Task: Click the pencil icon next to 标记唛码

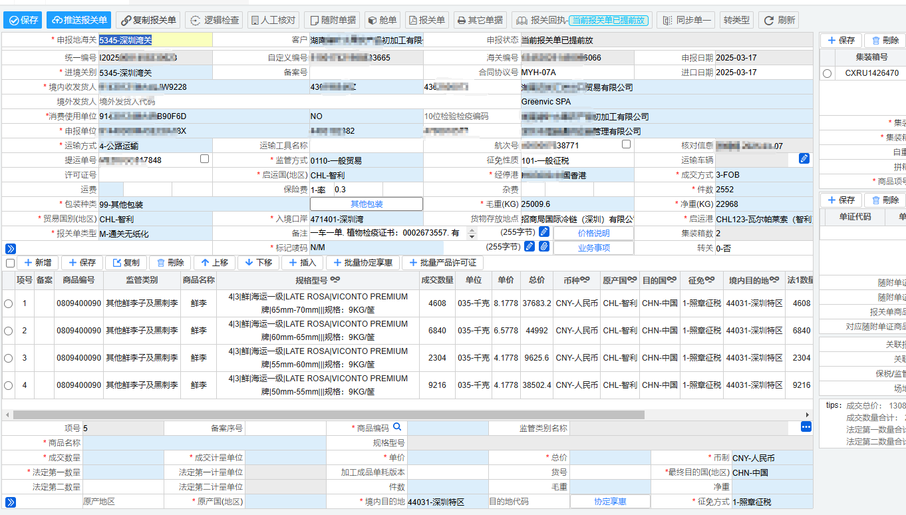Action: (529, 246)
